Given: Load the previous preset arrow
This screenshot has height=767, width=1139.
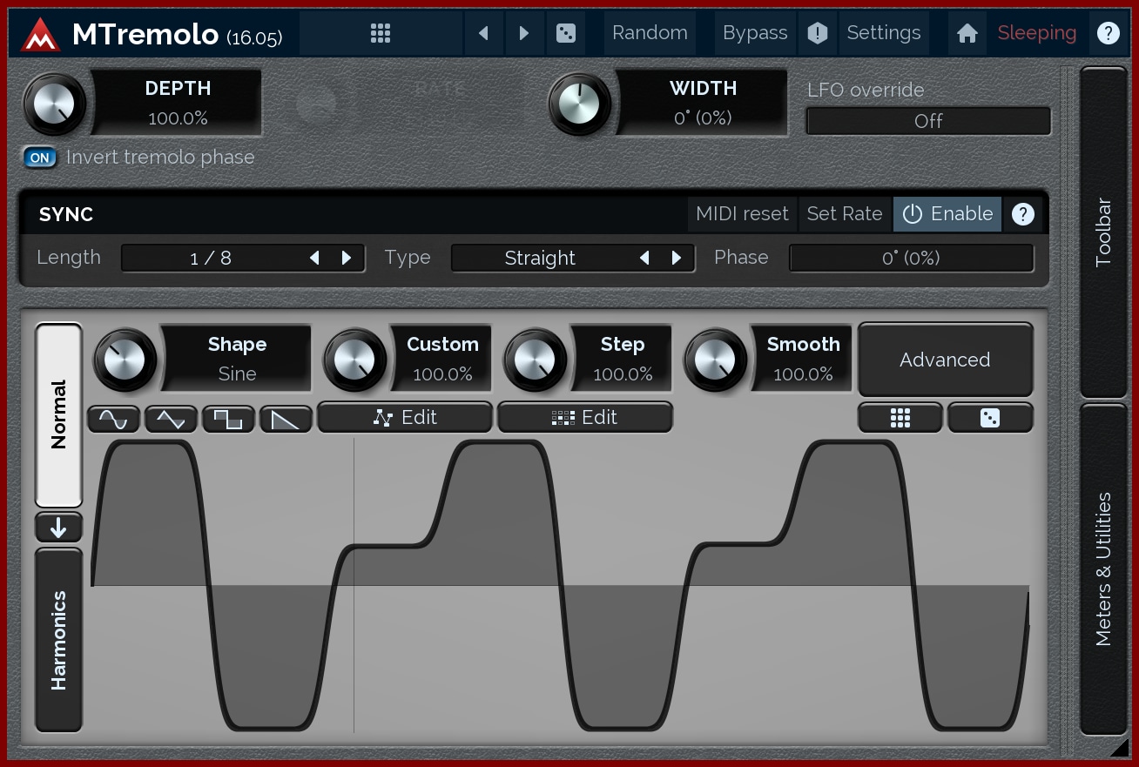Looking at the screenshot, I should point(483,33).
